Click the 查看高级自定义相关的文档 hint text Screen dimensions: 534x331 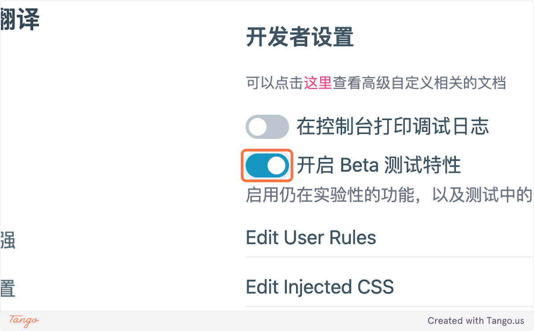[419, 83]
